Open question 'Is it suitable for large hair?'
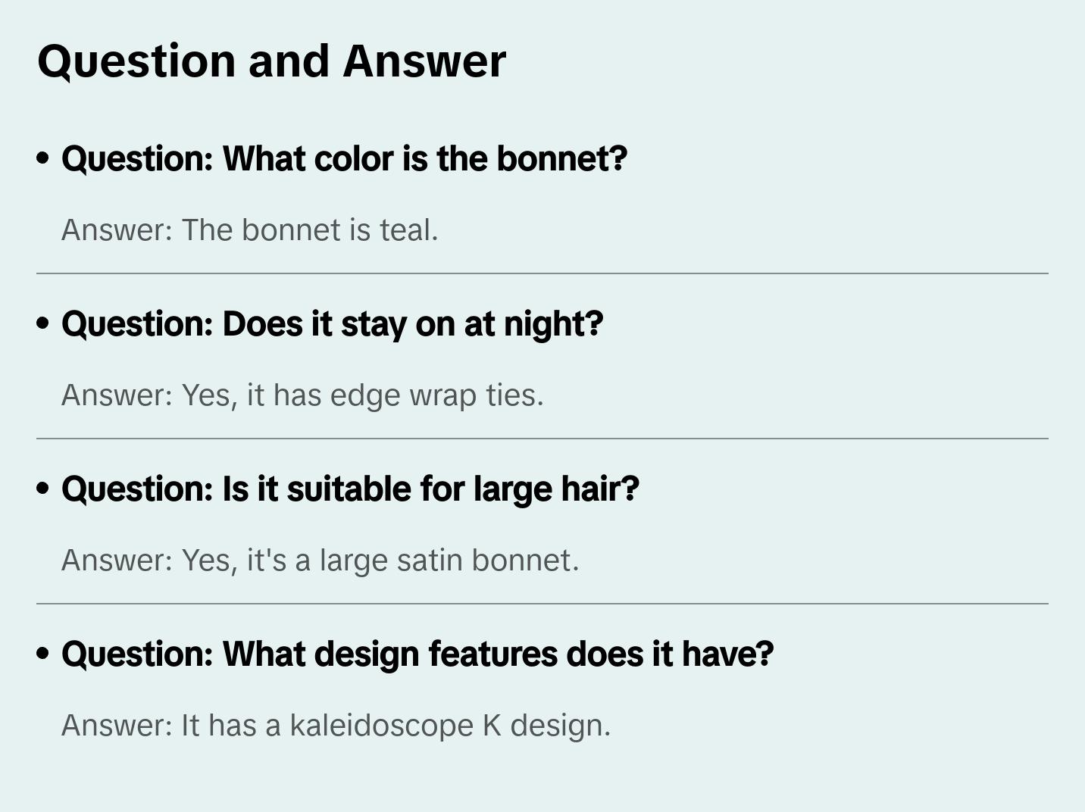1085x812 pixels. click(350, 489)
